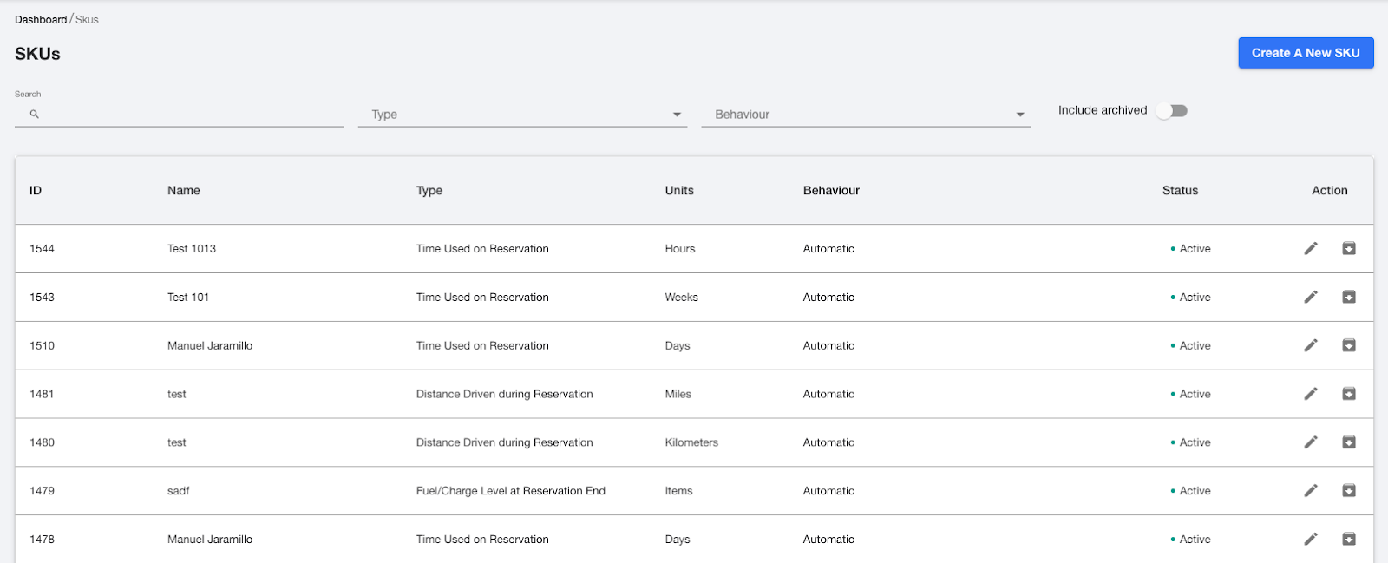
Task: Click the Hours units cell
Action: coord(680,248)
